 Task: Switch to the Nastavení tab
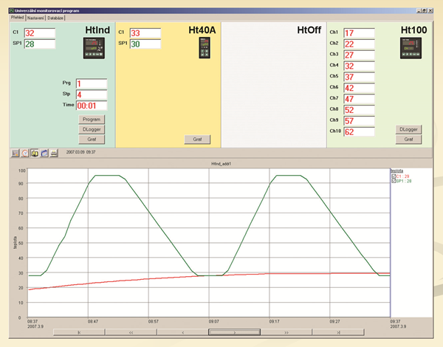[x=35, y=17]
